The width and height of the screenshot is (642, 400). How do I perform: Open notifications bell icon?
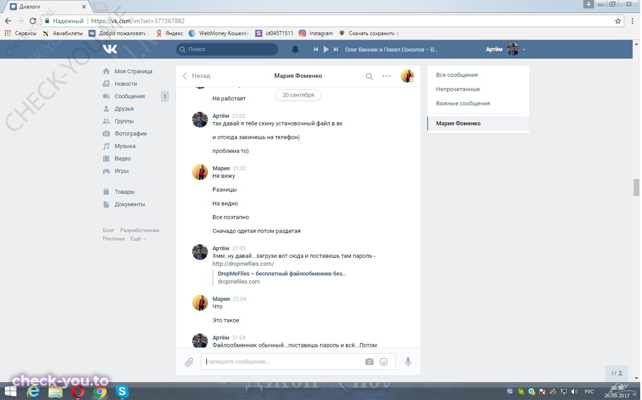295,50
